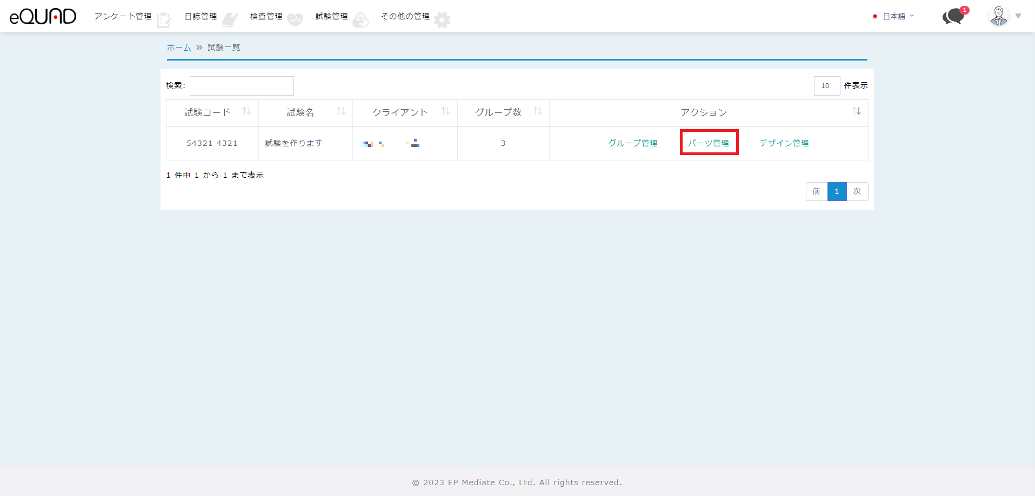Click the gear icon for その他の管理
The height and width of the screenshot is (496, 1035).
tap(442, 20)
